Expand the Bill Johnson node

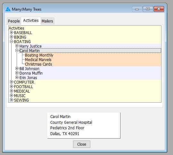17,68
